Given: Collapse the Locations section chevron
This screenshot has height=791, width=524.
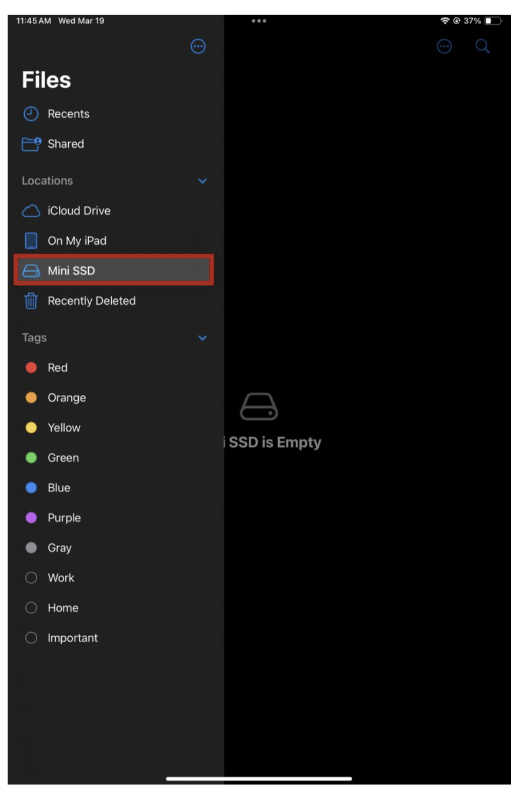Looking at the screenshot, I should click(202, 181).
